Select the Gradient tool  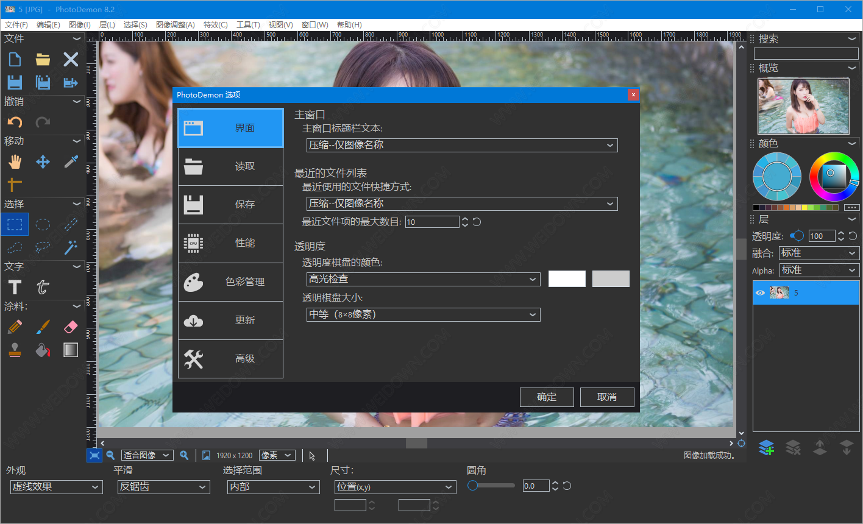coord(71,350)
